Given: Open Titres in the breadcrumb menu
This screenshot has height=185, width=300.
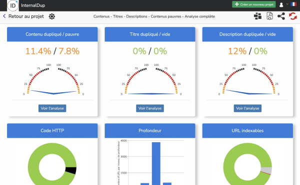Looking at the screenshot, I should (118, 16).
